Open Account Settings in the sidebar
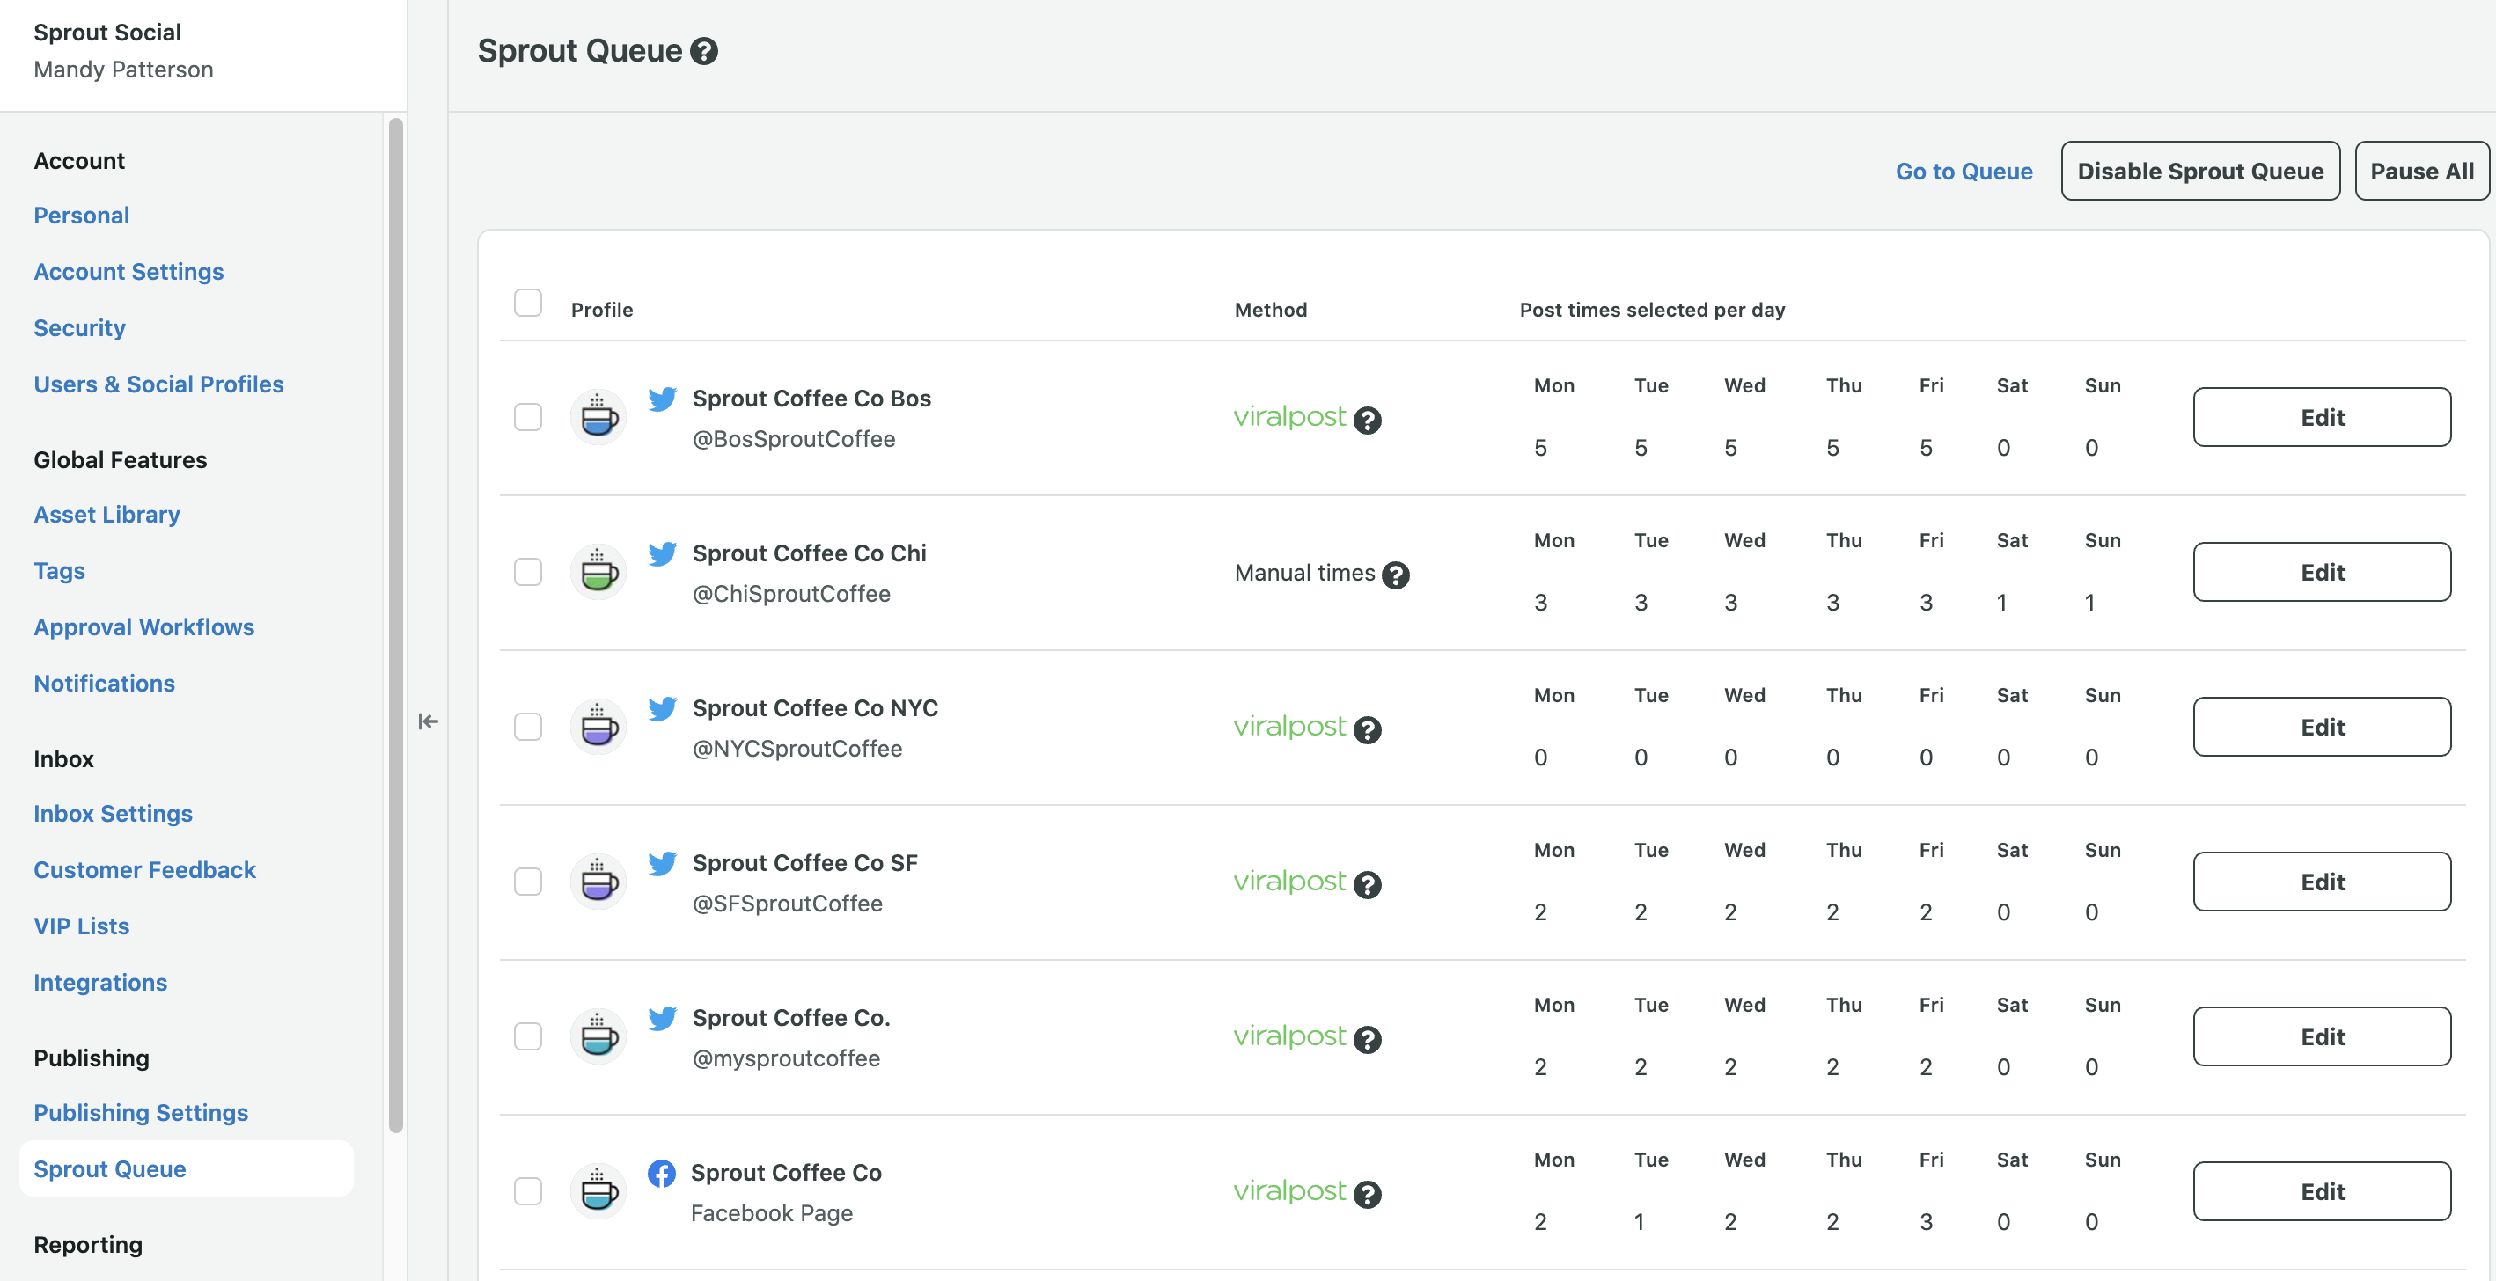Image resolution: width=2496 pixels, height=1281 pixels. 128,271
